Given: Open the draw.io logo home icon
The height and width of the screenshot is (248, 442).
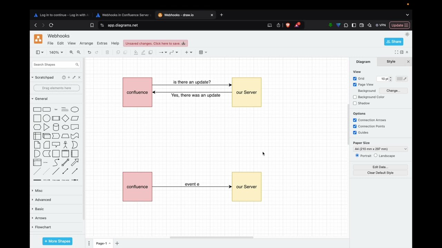Looking at the screenshot, I should tap(38, 39).
